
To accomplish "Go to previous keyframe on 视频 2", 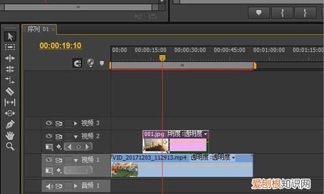I will coord(70,147).
